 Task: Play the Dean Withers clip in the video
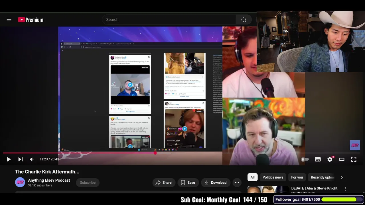[x=184, y=129]
